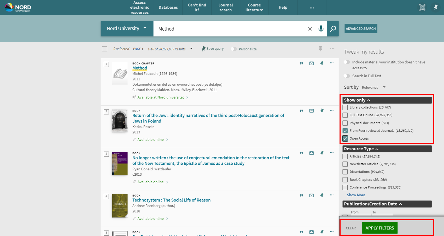Image resolution: width=444 pixels, height=236 pixels.
Task: Collapse the Resource Type facet
Action: tap(377, 149)
